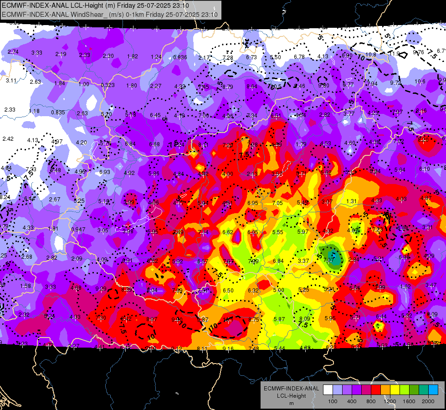
Task: Click the wind shear value 1.62
Action: point(405,286)
